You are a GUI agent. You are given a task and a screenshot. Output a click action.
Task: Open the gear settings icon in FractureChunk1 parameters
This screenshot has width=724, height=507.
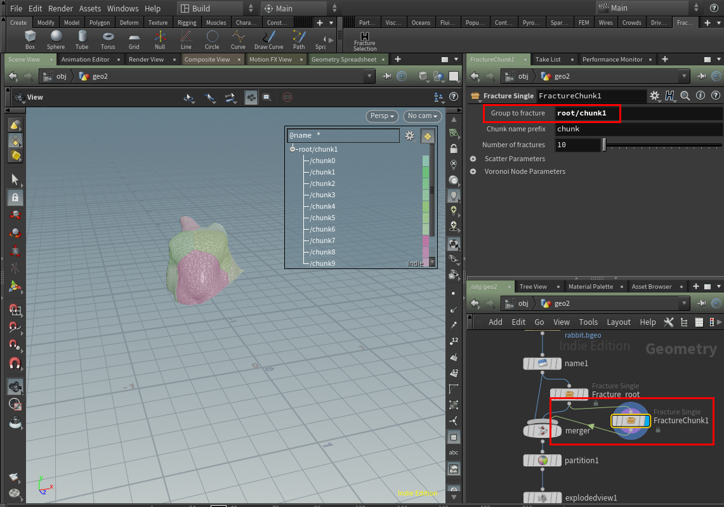pyautogui.click(x=655, y=95)
